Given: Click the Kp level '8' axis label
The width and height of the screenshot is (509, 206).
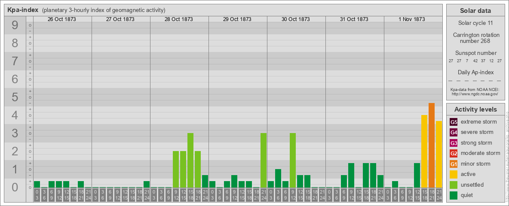Looking at the screenshot, I should 15,43.
